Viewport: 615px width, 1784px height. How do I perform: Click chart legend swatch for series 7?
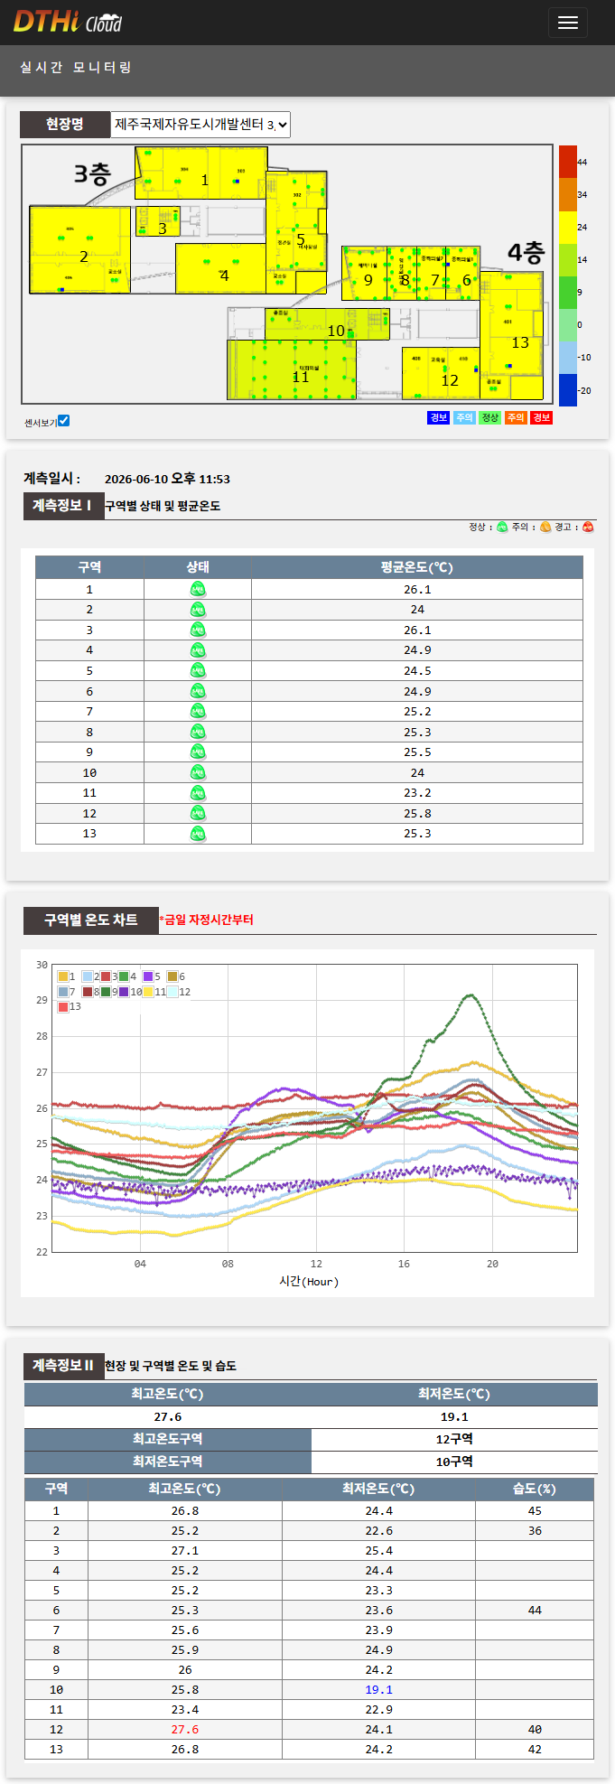[63, 992]
